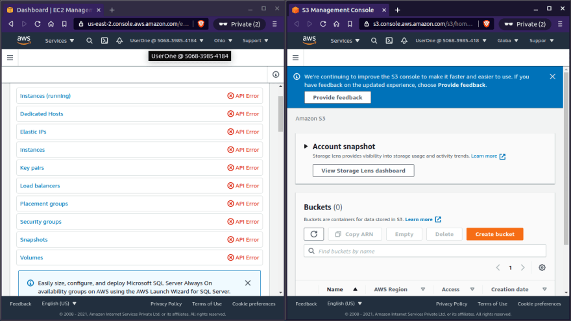This screenshot has width=571, height=321.
Task: Bookmark the S3 console page
Action: point(350,24)
